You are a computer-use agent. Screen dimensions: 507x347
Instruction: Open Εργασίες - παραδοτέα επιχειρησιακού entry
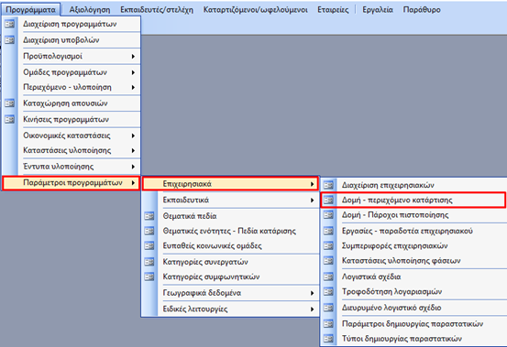(413, 231)
